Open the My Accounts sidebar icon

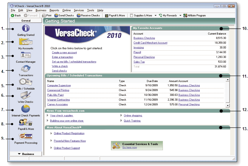(26, 42)
